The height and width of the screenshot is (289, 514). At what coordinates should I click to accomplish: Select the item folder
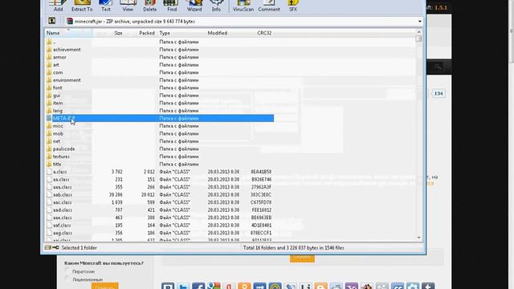click(x=160, y=103)
